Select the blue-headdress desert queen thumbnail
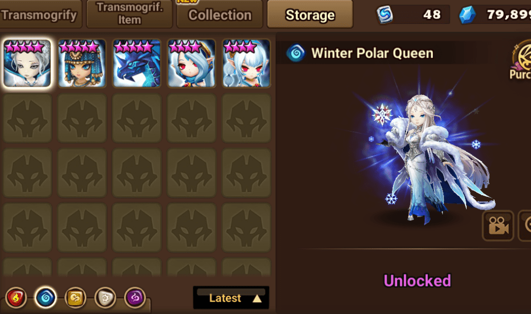 click(82, 63)
